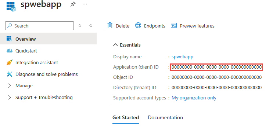Click the My organization only link
This screenshot has height=135, width=280.
(194, 98)
